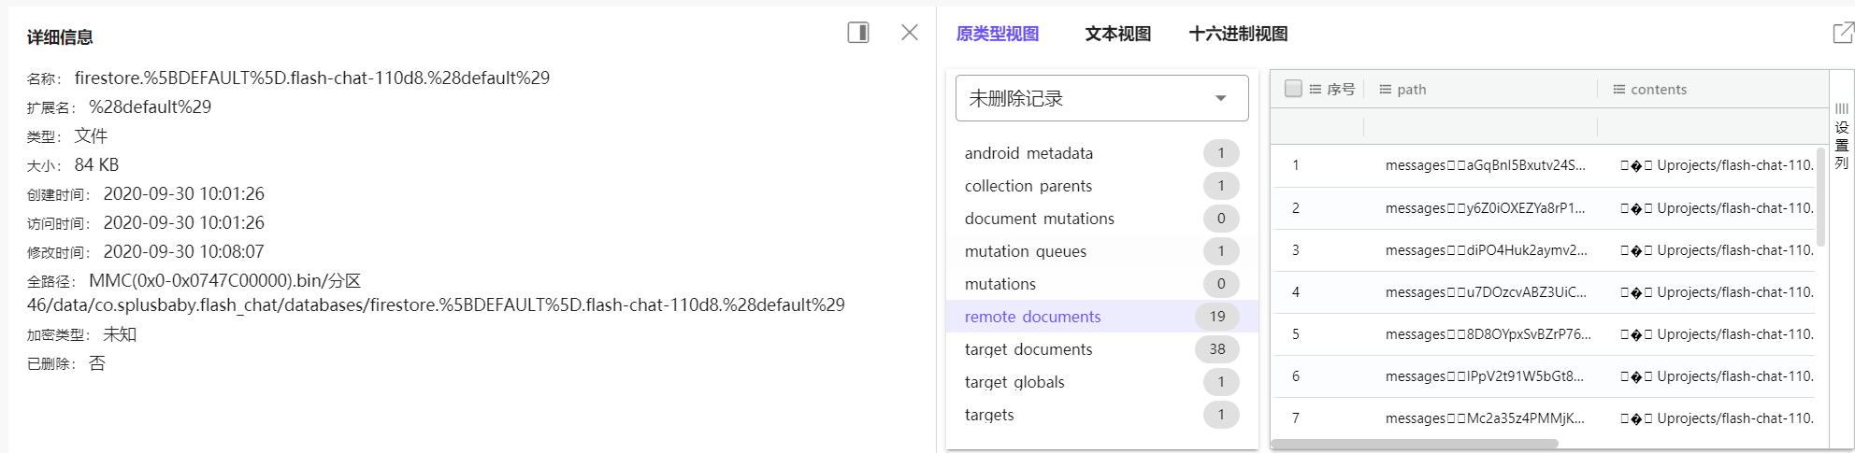The image size is (1855, 453).
Task: Close the 详细信息 details panel
Action: [x=909, y=33]
